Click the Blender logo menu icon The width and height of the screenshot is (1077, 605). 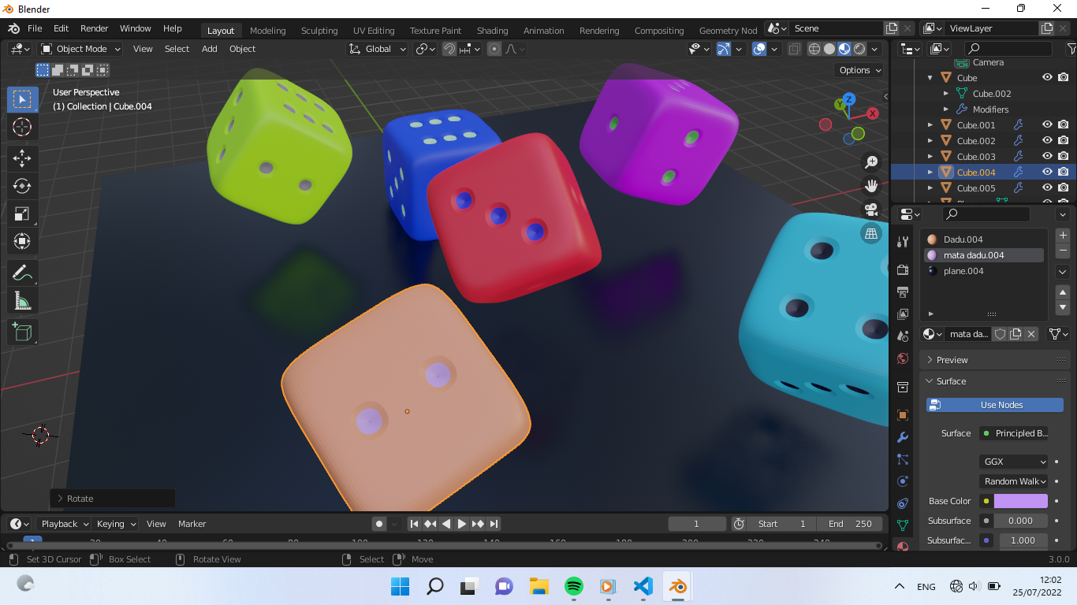point(13,28)
